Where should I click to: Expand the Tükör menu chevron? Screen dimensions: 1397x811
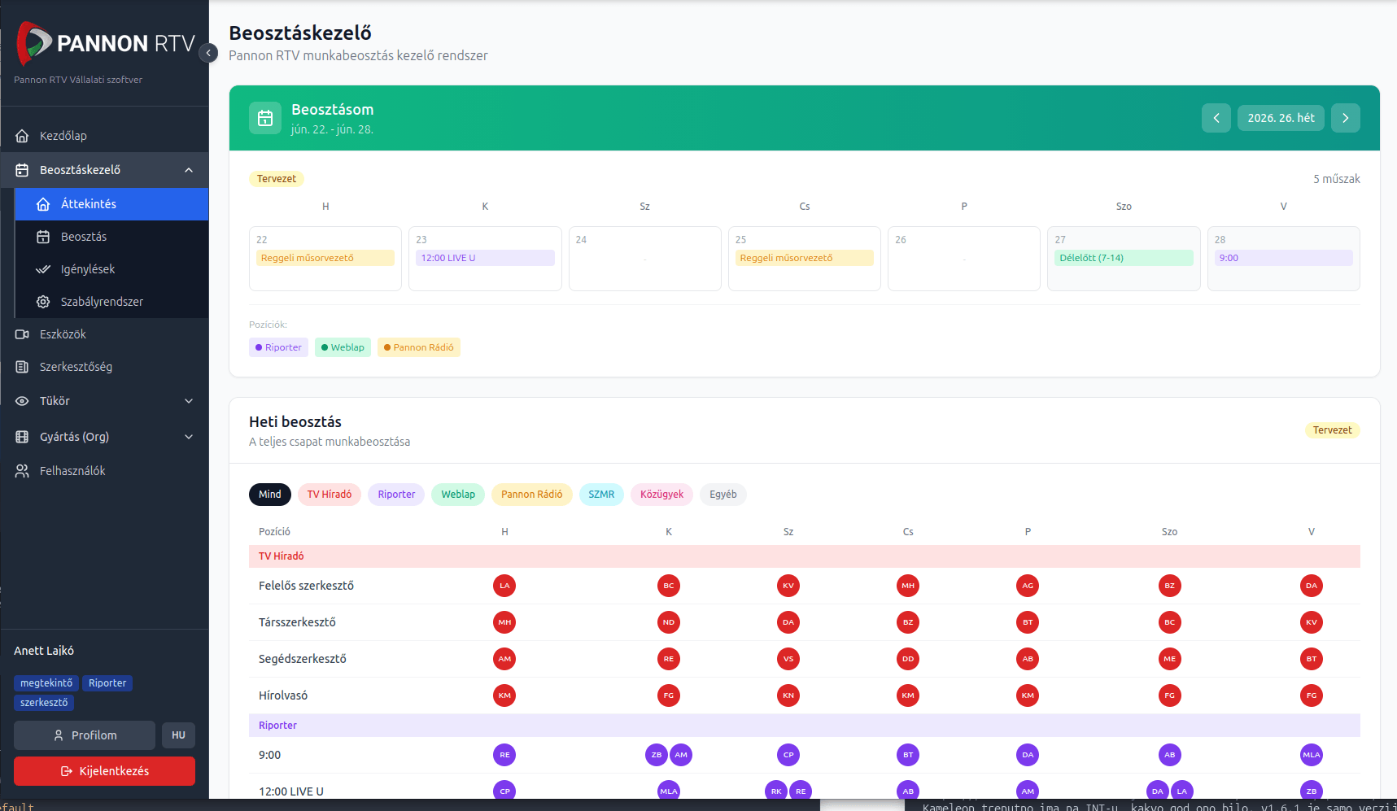coord(189,401)
